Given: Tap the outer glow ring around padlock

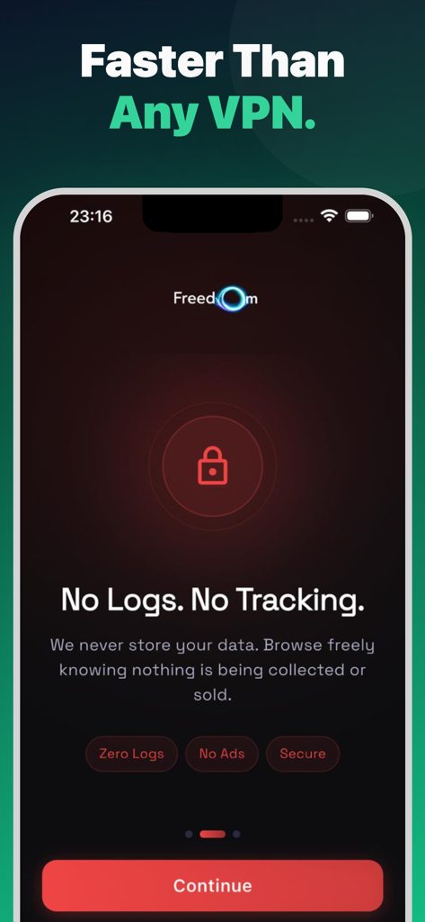Looking at the screenshot, I should coord(212,466).
